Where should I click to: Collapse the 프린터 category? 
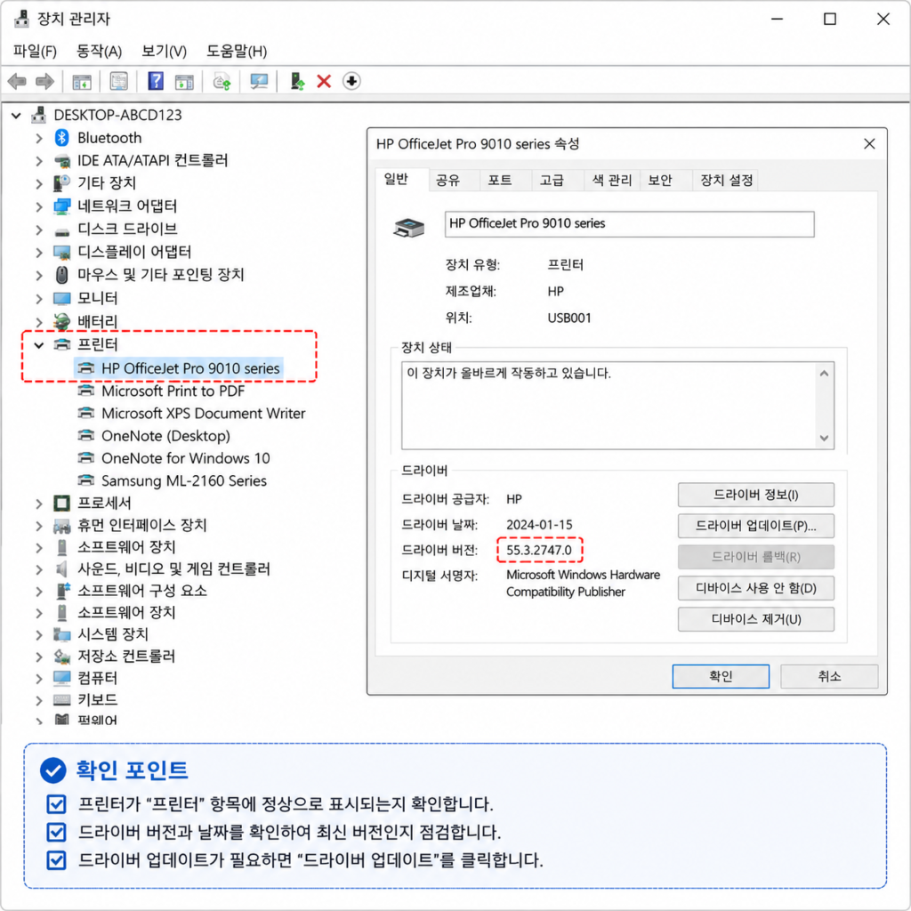39,345
